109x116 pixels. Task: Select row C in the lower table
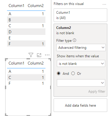(26, 77)
